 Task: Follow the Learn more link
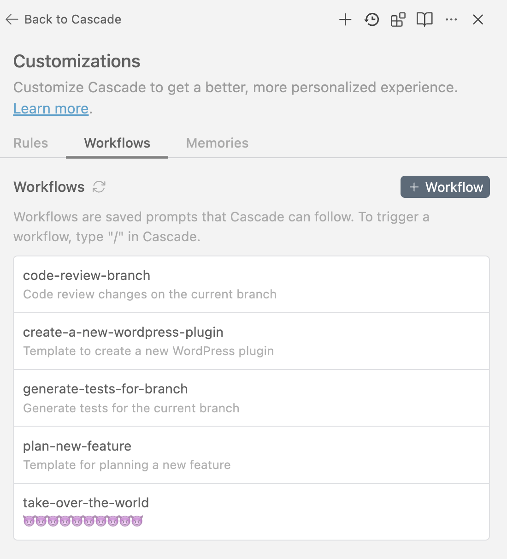coord(51,108)
